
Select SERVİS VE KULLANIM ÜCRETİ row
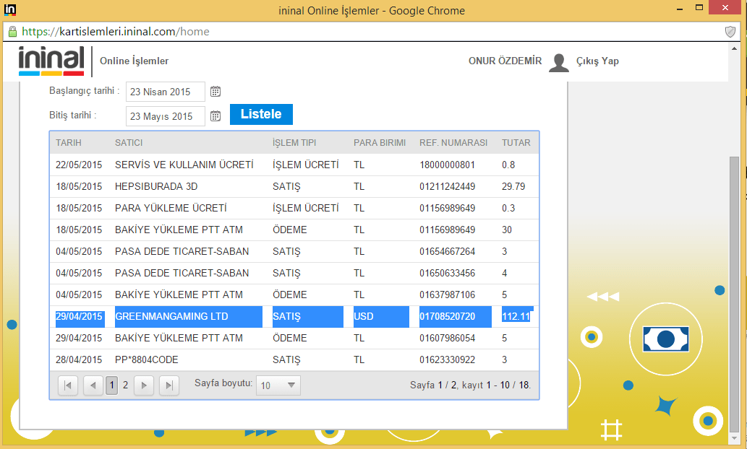[x=294, y=165]
